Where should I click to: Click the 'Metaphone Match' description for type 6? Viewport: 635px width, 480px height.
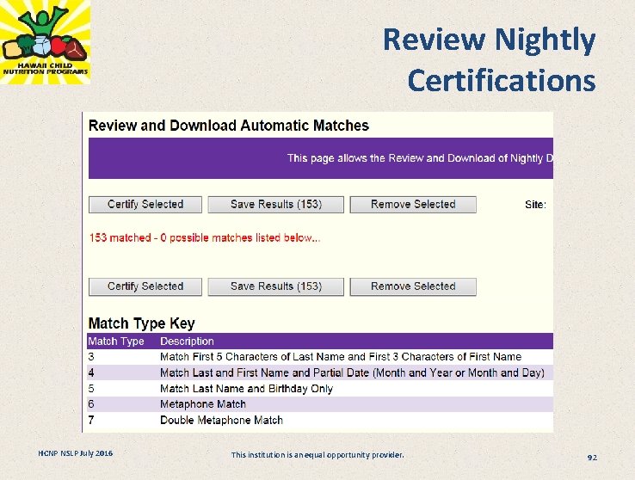(x=203, y=404)
